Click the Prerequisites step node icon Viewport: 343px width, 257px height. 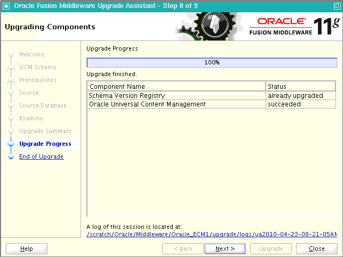tap(11, 80)
